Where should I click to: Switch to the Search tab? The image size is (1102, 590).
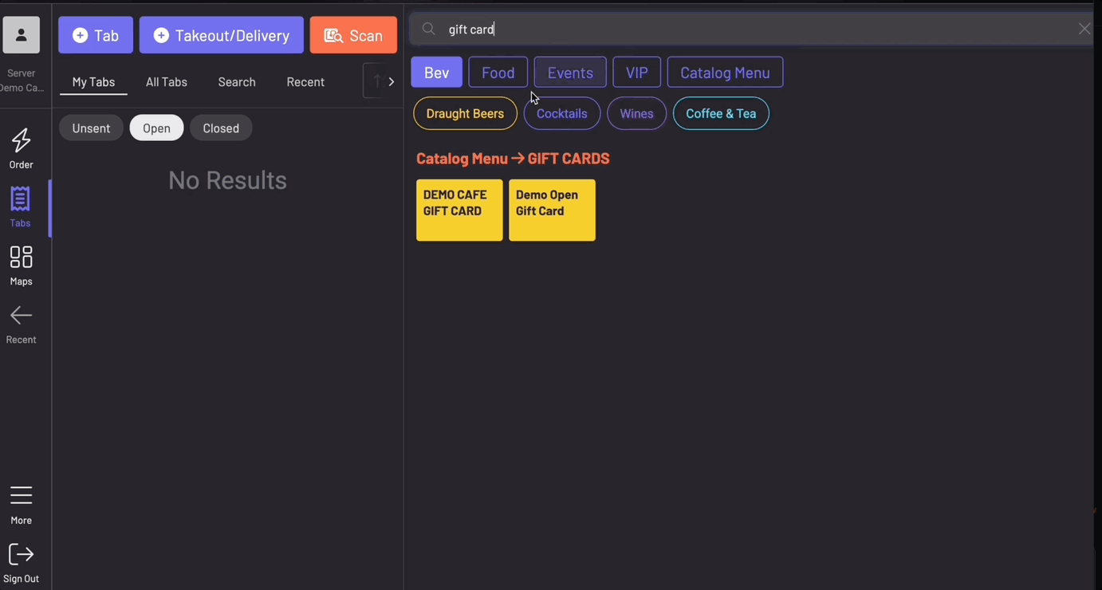point(237,82)
